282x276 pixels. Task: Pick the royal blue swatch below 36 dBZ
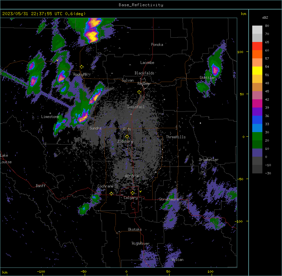(x=257, y=120)
